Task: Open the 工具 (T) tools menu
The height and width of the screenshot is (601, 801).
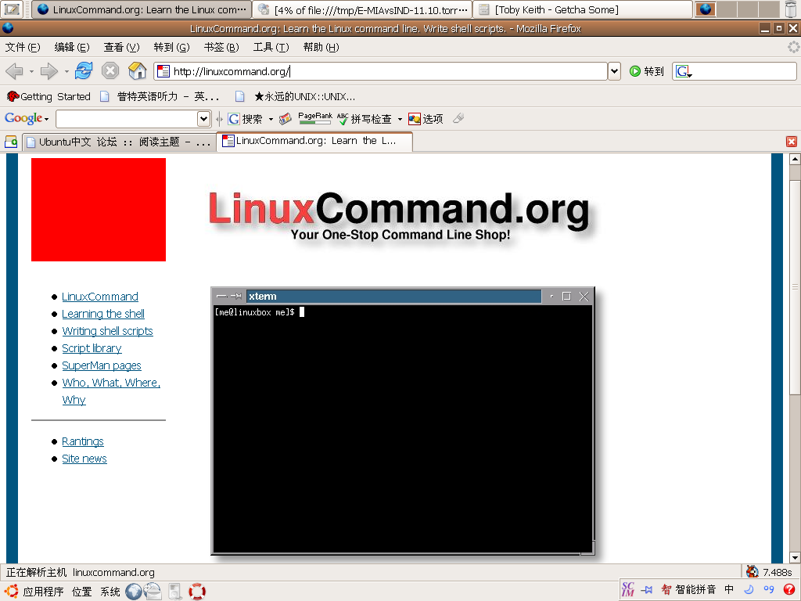Action: click(271, 47)
